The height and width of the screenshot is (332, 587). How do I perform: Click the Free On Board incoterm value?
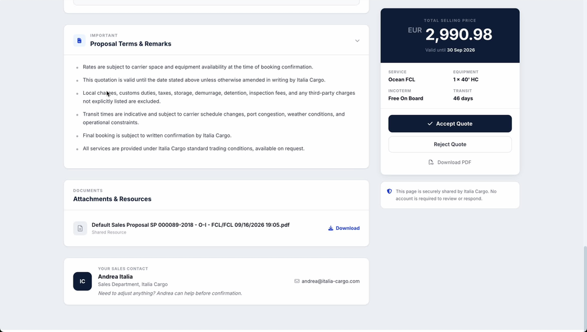(x=405, y=98)
